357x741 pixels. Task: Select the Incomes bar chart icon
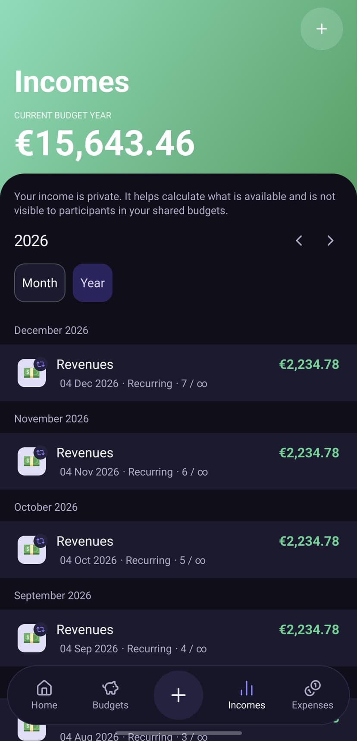[x=247, y=688]
